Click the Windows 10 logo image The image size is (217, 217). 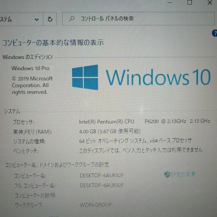(141, 77)
